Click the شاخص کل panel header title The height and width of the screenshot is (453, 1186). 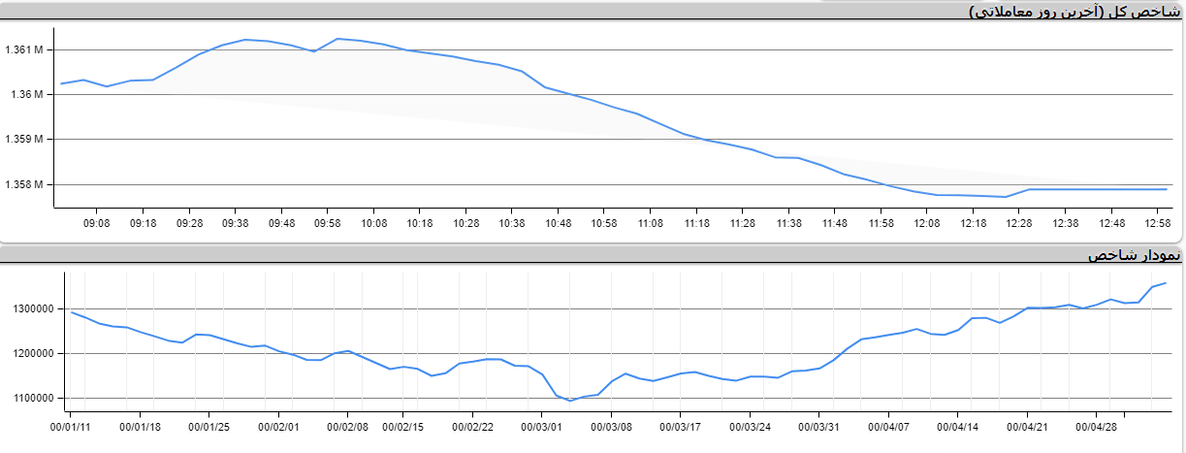coord(1076,12)
